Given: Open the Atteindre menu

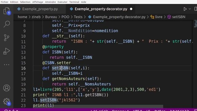Looking at the screenshot, I should (x=50, y=2).
